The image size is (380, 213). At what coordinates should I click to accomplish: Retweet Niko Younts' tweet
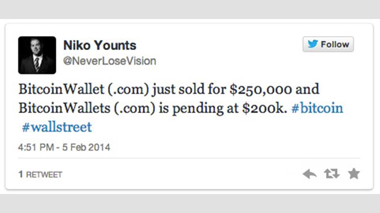point(332,174)
